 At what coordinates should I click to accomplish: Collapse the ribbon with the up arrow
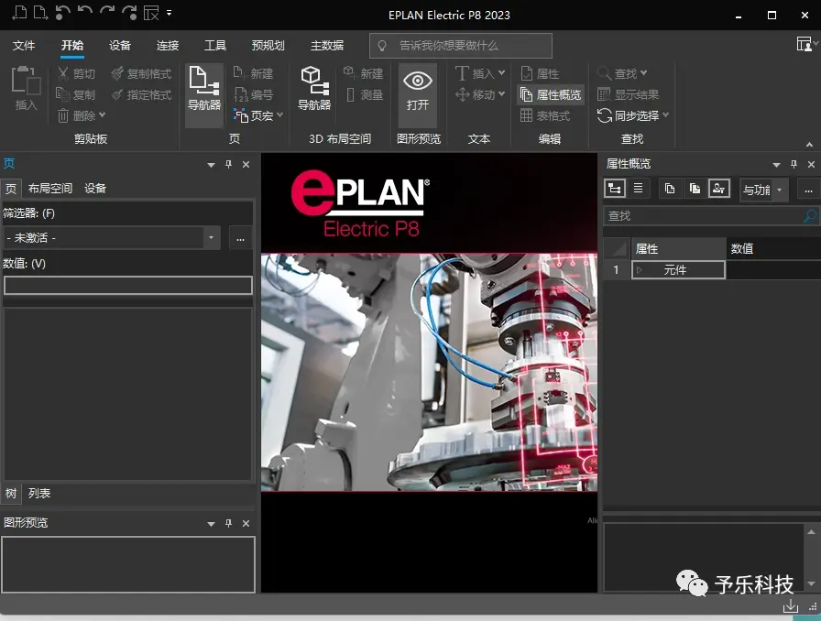click(x=809, y=145)
